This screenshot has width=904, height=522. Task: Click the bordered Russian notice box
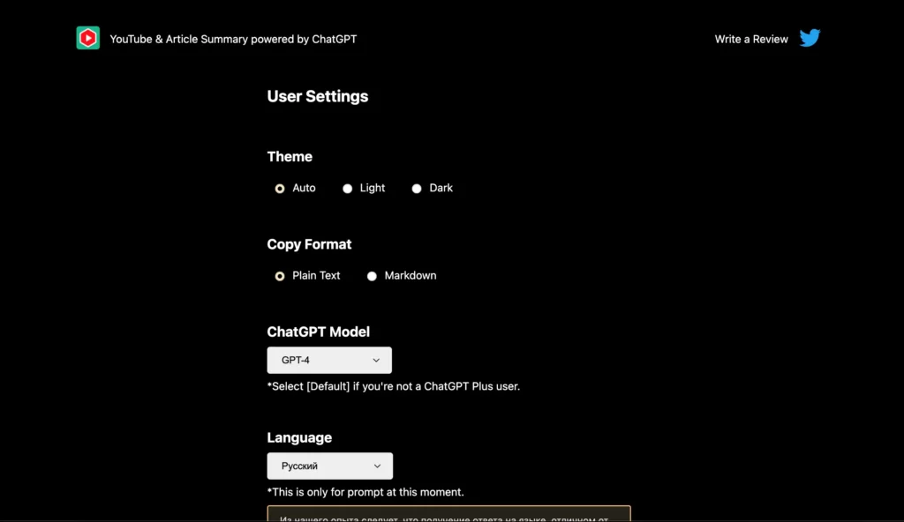click(448, 511)
